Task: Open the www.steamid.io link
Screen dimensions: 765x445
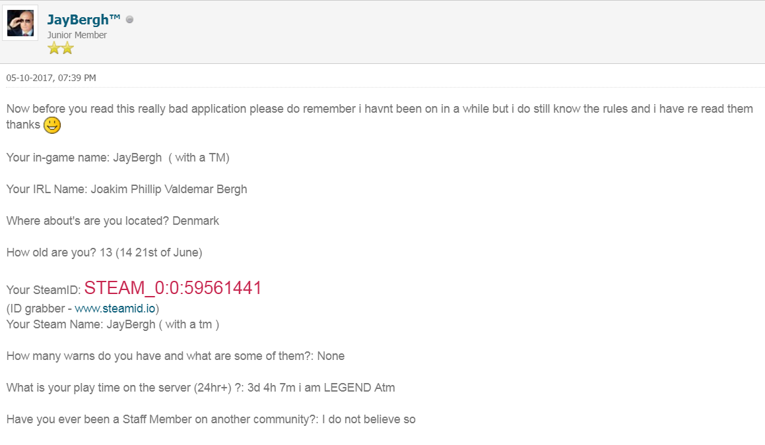Action: pyautogui.click(x=115, y=309)
